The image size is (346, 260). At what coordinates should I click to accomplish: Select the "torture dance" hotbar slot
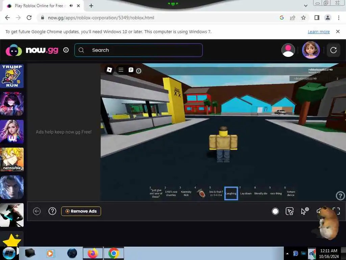[291, 193]
